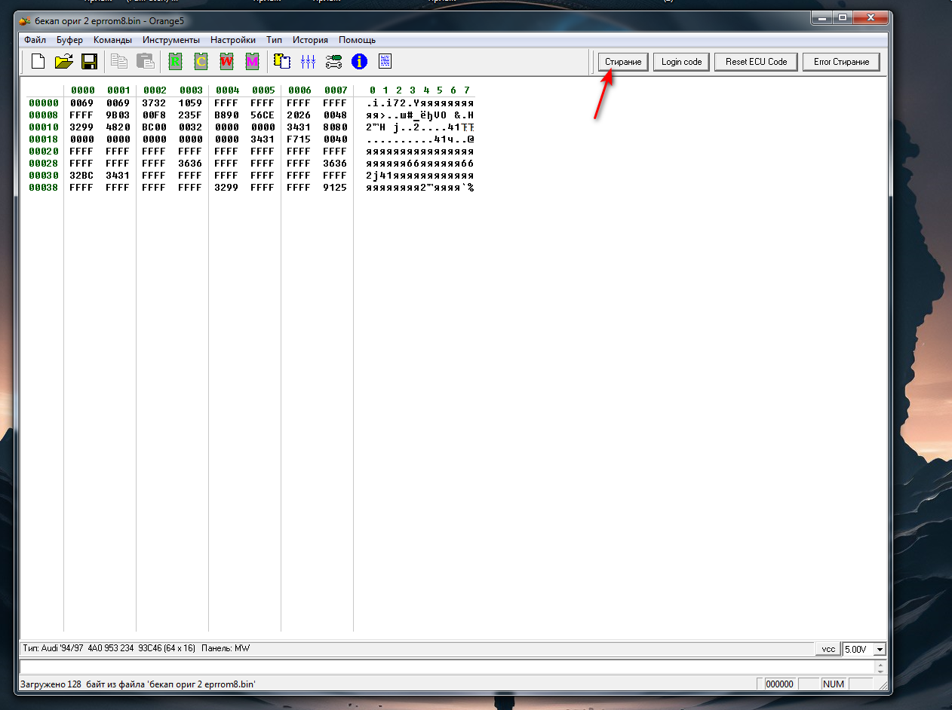Save buffer using the floppy disk icon
Image resolution: width=952 pixels, height=710 pixels.
89,62
